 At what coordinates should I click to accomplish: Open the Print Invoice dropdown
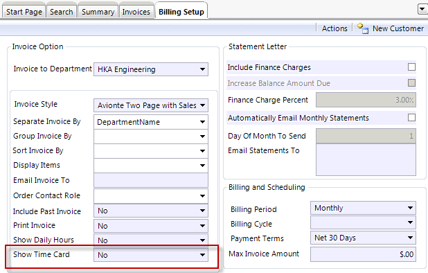click(151, 226)
